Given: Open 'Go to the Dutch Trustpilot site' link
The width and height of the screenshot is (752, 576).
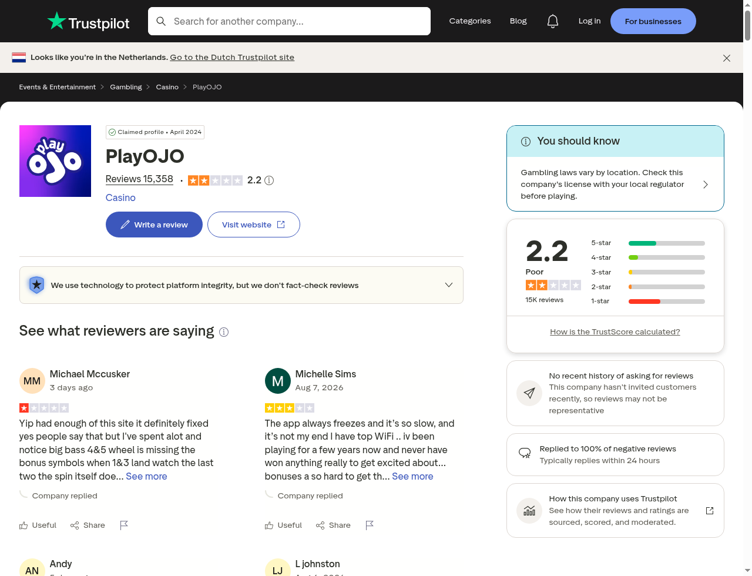Looking at the screenshot, I should [232, 58].
